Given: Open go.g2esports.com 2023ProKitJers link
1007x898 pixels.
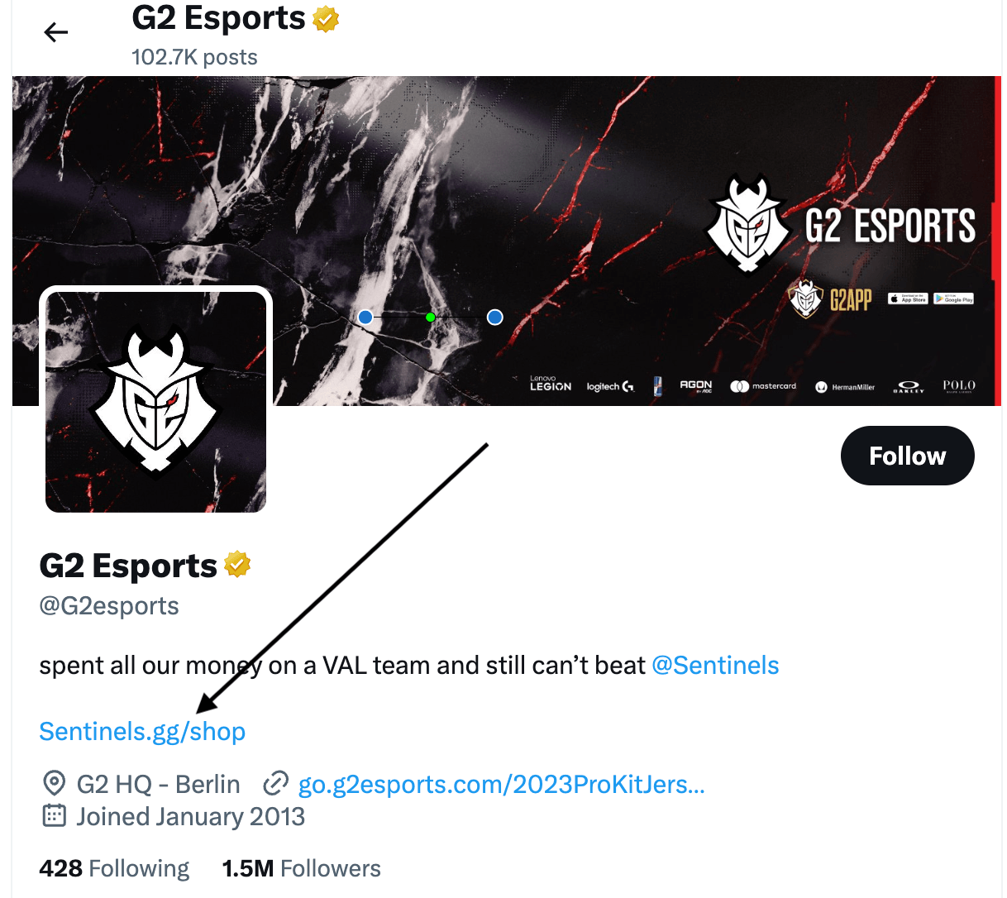Looking at the screenshot, I should (x=501, y=784).
